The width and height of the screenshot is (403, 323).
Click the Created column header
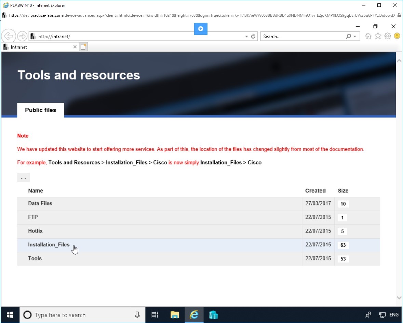[315, 191]
